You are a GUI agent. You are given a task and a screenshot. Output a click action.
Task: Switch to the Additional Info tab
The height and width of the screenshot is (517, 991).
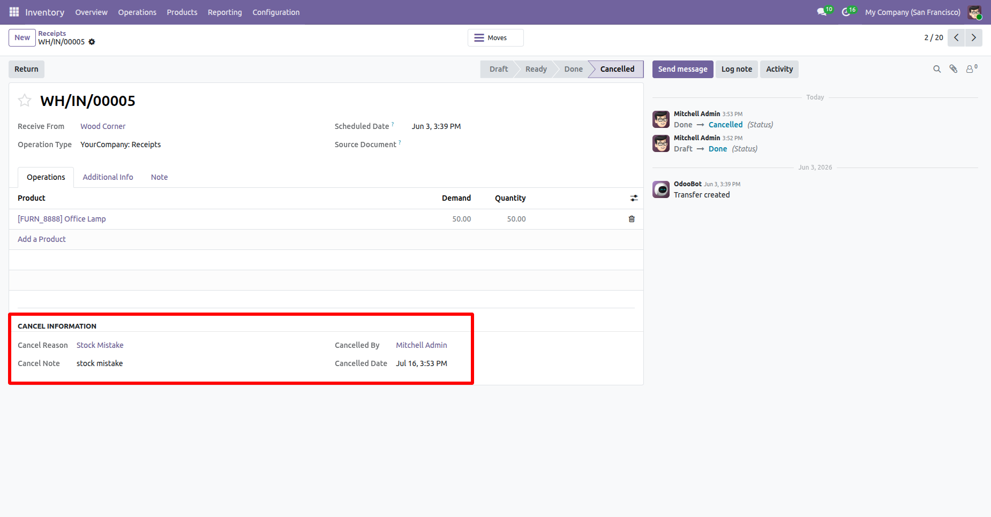coord(108,177)
